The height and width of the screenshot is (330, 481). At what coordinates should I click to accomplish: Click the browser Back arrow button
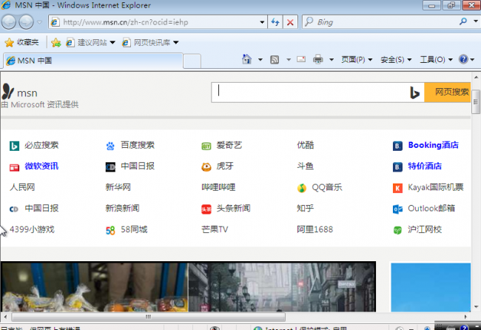click(9, 22)
